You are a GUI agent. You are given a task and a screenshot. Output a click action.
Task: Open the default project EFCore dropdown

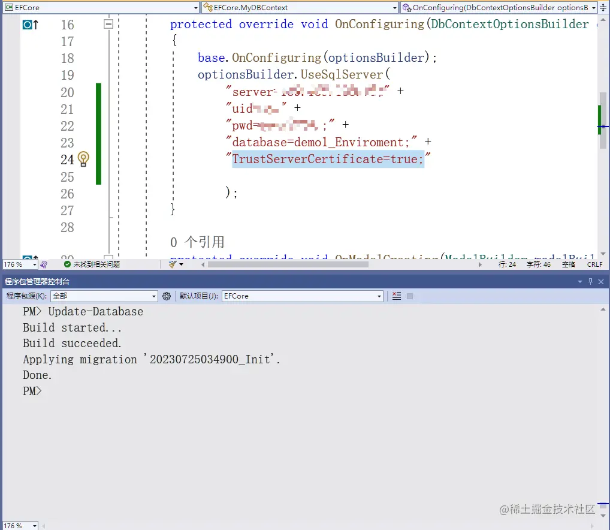click(302, 296)
